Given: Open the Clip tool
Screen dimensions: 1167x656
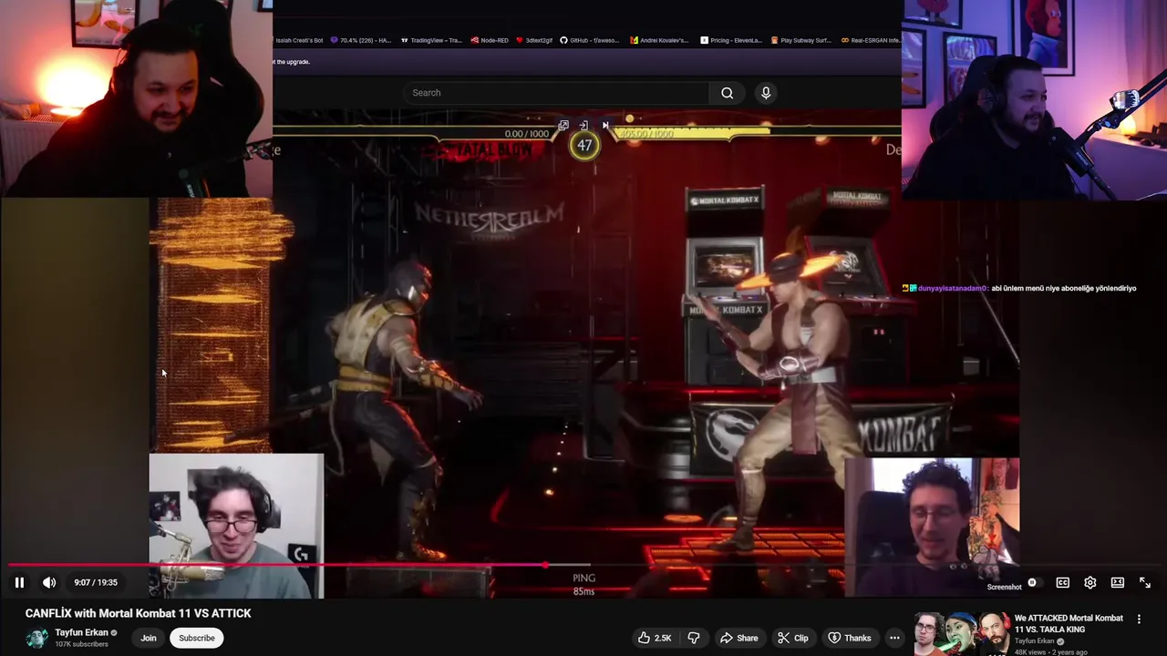Looking at the screenshot, I should pos(792,638).
